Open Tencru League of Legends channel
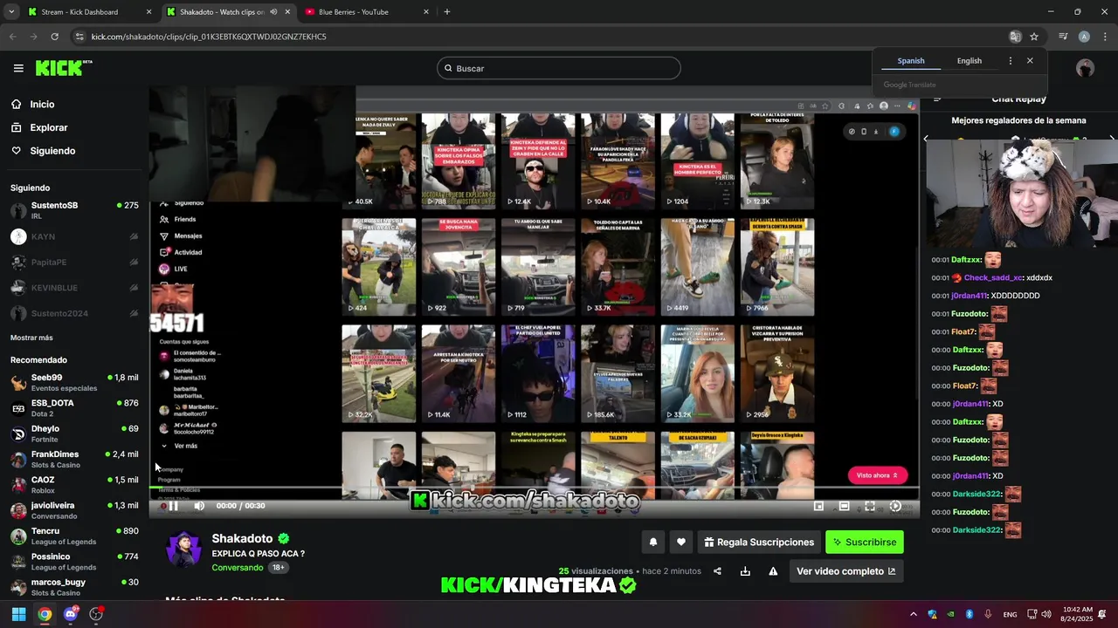 tap(74, 536)
